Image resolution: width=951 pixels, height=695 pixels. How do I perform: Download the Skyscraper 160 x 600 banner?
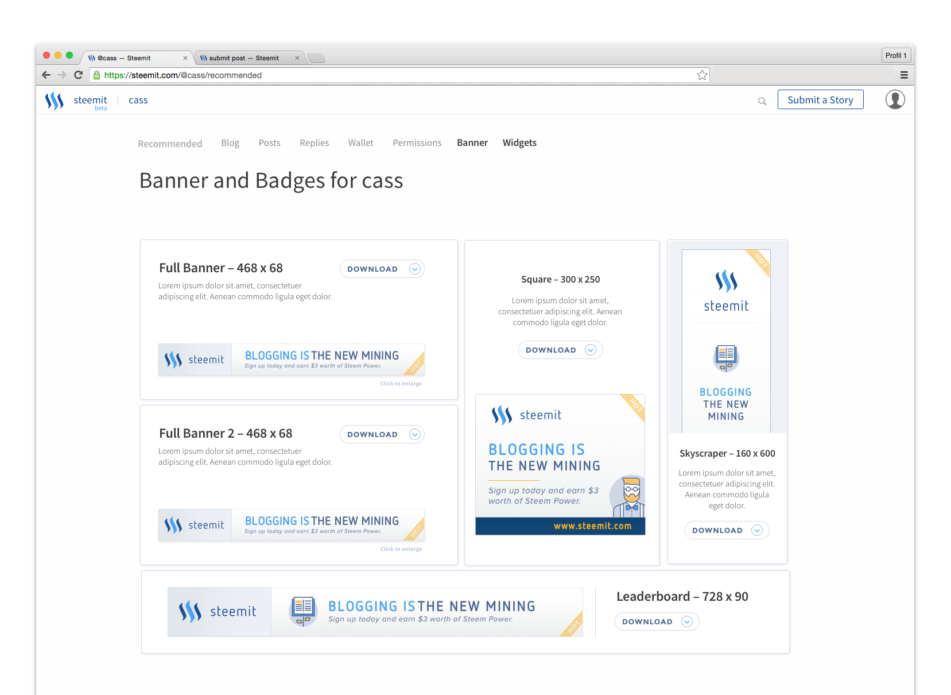tap(727, 530)
